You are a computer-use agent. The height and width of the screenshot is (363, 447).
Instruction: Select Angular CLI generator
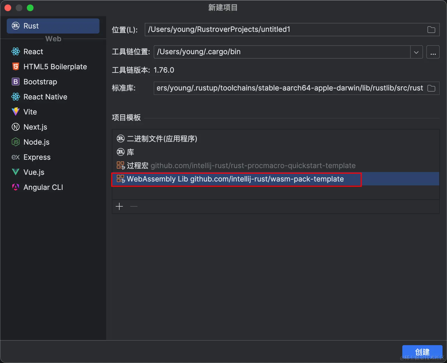(x=53, y=187)
